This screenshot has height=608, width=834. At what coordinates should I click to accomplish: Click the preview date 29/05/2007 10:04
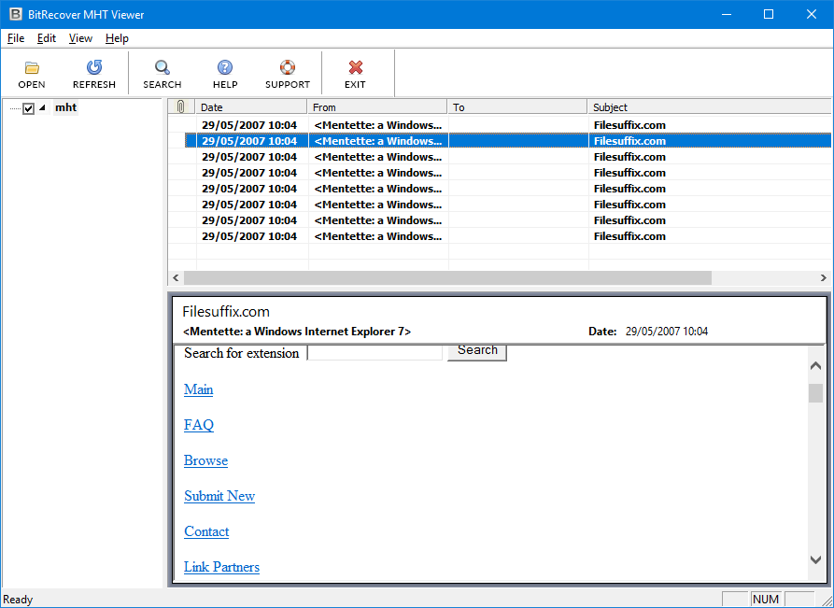click(x=667, y=332)
